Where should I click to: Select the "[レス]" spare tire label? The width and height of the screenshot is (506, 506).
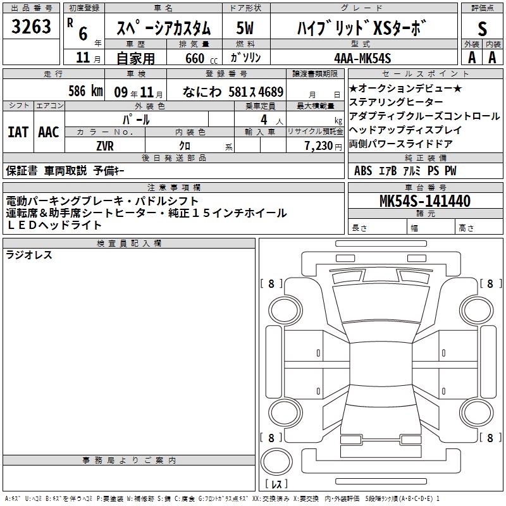pos(276,484)
